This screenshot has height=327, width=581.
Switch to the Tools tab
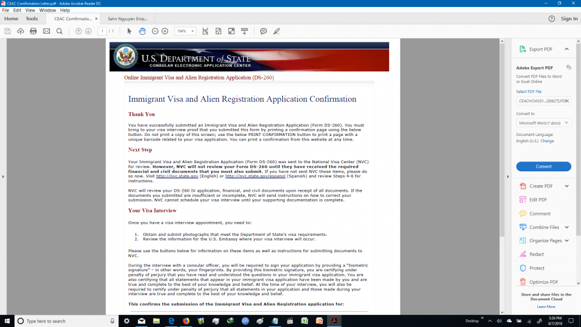[31, 19]
